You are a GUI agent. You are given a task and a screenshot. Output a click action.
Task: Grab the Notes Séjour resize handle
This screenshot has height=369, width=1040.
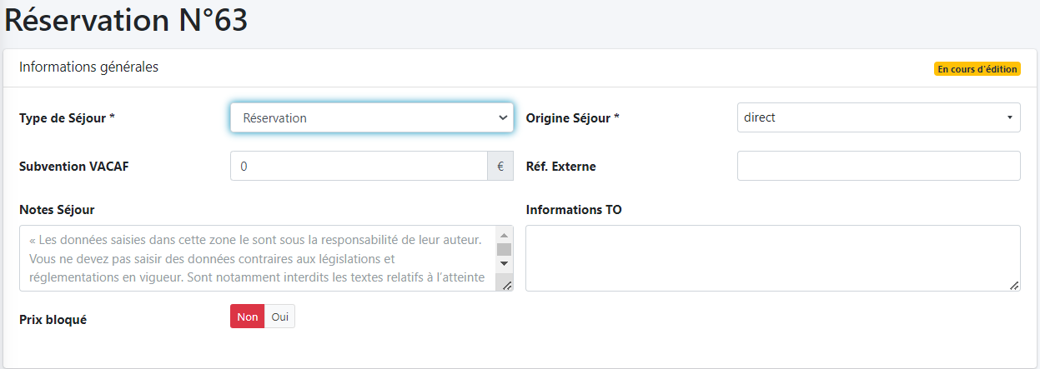[x=506, y=285]
